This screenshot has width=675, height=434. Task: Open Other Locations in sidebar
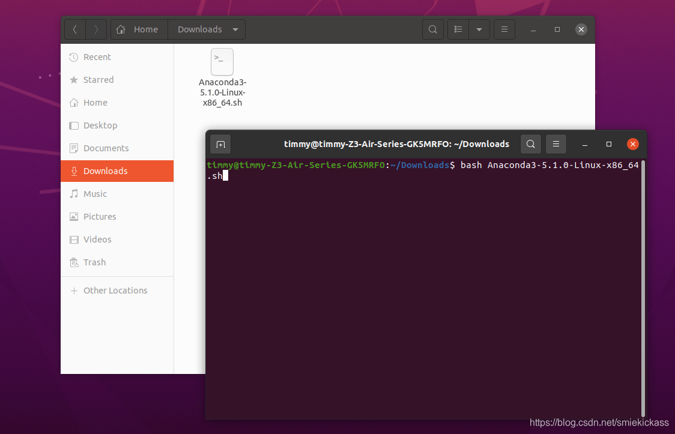[117, 291]
